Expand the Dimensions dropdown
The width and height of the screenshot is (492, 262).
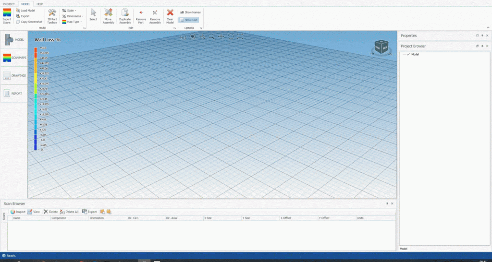(72, 16)
